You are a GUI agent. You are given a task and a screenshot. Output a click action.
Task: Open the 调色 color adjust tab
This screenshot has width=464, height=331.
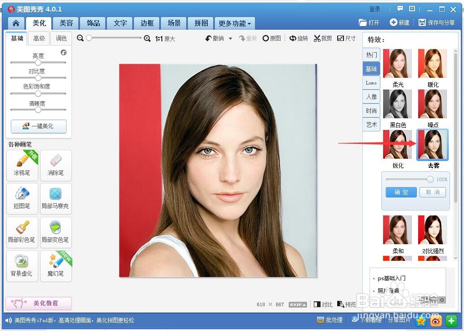point(61,38)
